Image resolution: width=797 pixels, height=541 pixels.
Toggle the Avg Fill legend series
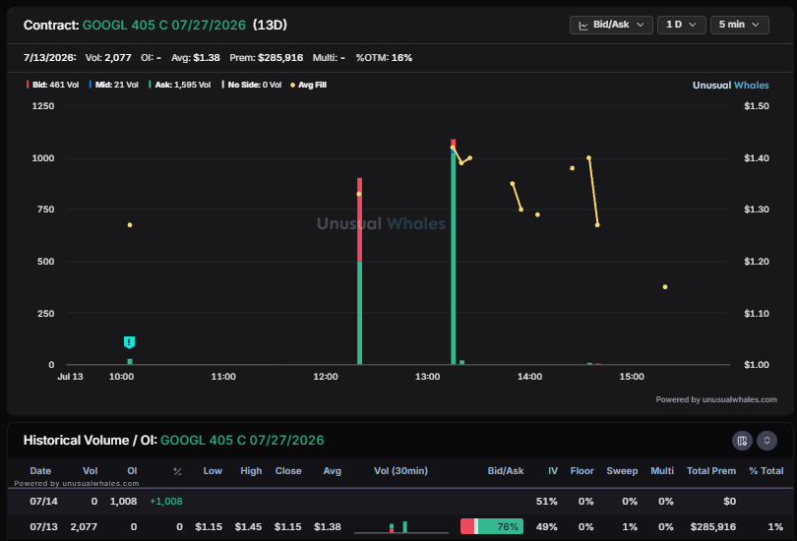coord(309,85)
